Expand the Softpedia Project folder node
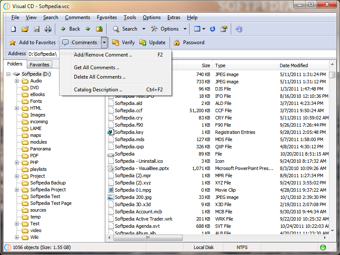Image resolution: width=340 pixels, height=255 pixels. pos(17,190)
